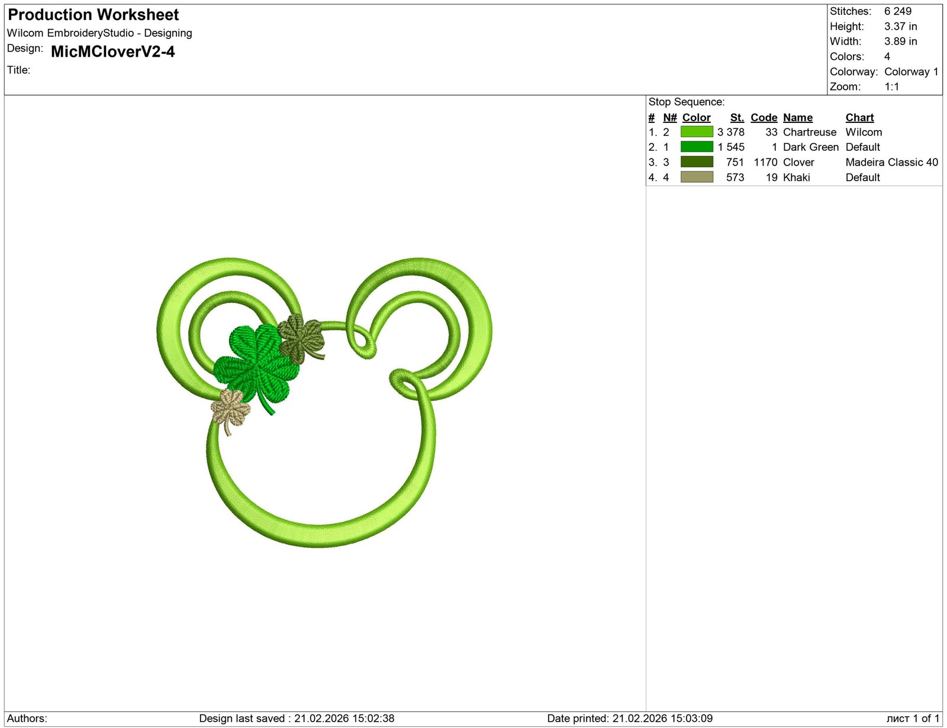Image resolution: width=947 pixels, height=728 pixels.
Task: Select the dark olive clover on the ear
Action: coord(301,338)
